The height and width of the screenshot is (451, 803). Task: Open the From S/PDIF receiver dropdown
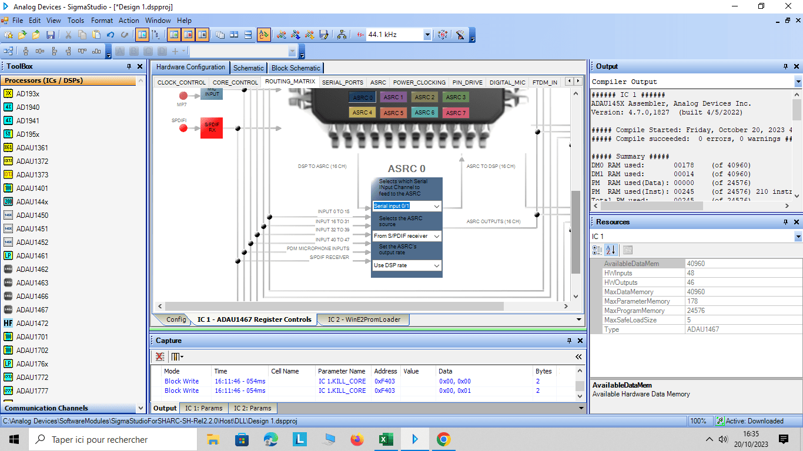coord(437,235)
